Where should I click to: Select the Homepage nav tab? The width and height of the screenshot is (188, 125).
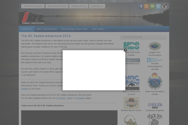[x=27, y=29]
